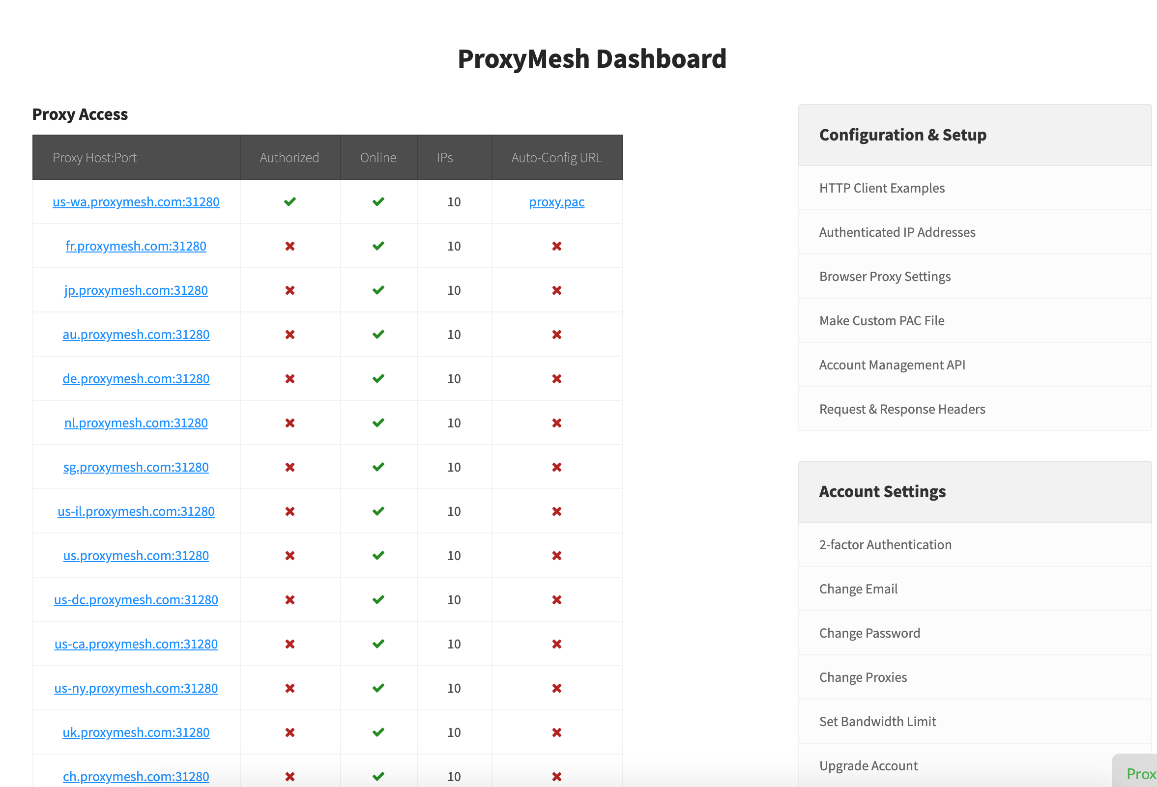The image size is (1157, 787).
Task: Click Authorized red X for de proxy
Action: 290,379
